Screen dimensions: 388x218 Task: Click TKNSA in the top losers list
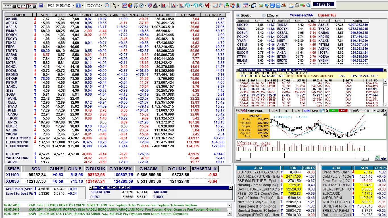(x=282, y=25)
